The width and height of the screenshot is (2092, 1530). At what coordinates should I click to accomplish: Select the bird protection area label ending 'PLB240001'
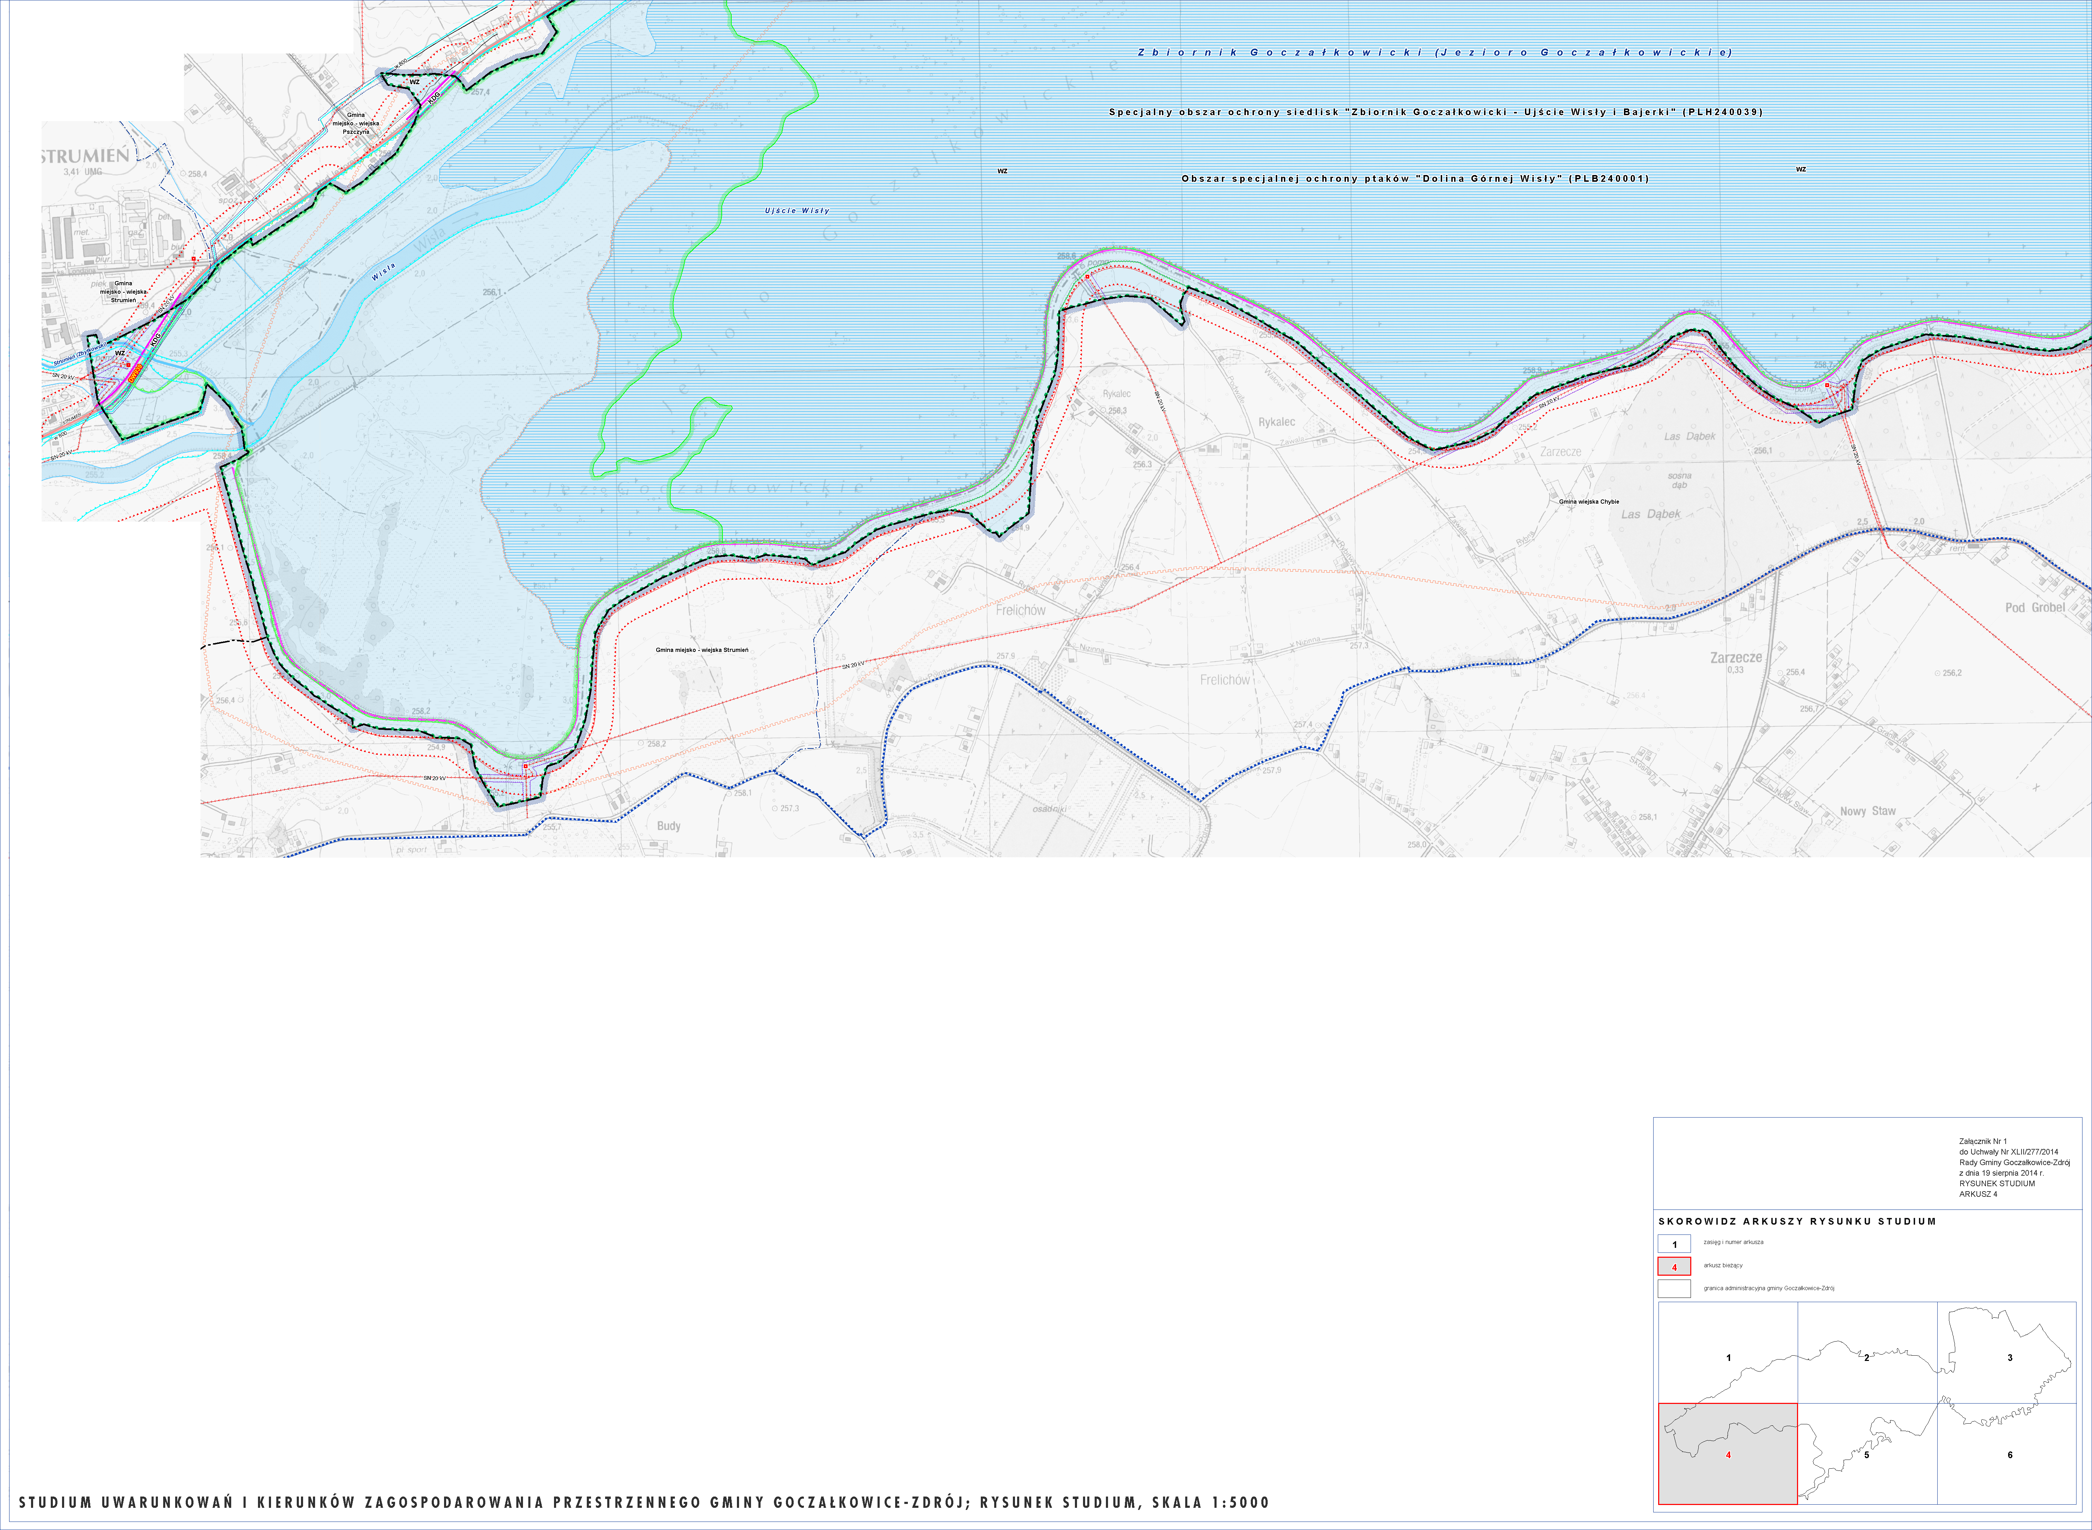(1416, 179)
